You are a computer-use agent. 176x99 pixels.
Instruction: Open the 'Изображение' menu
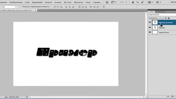click(16, 2)
